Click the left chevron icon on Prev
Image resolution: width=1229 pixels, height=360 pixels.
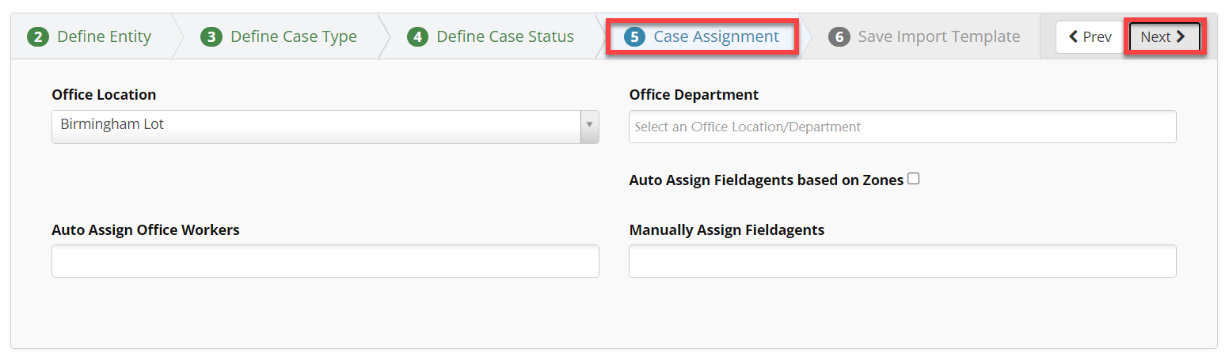click(x=1073, y=37)
